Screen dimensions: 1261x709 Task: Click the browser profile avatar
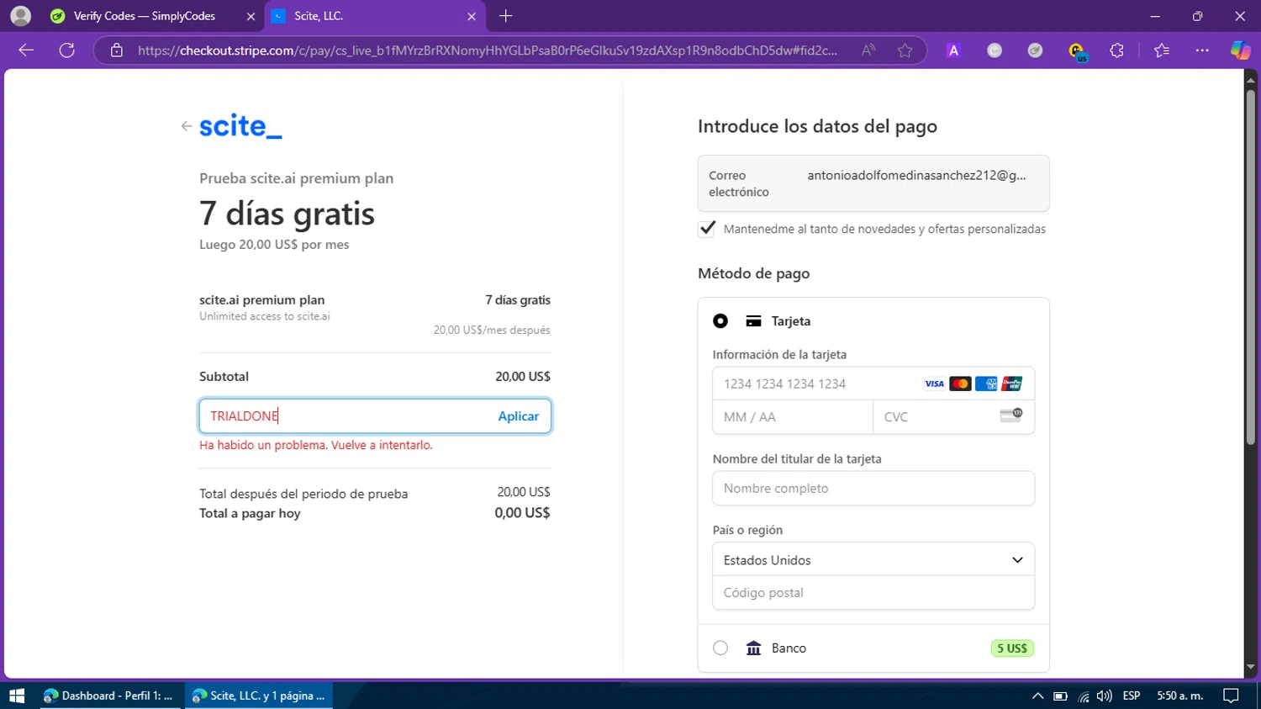click(21, 16)
